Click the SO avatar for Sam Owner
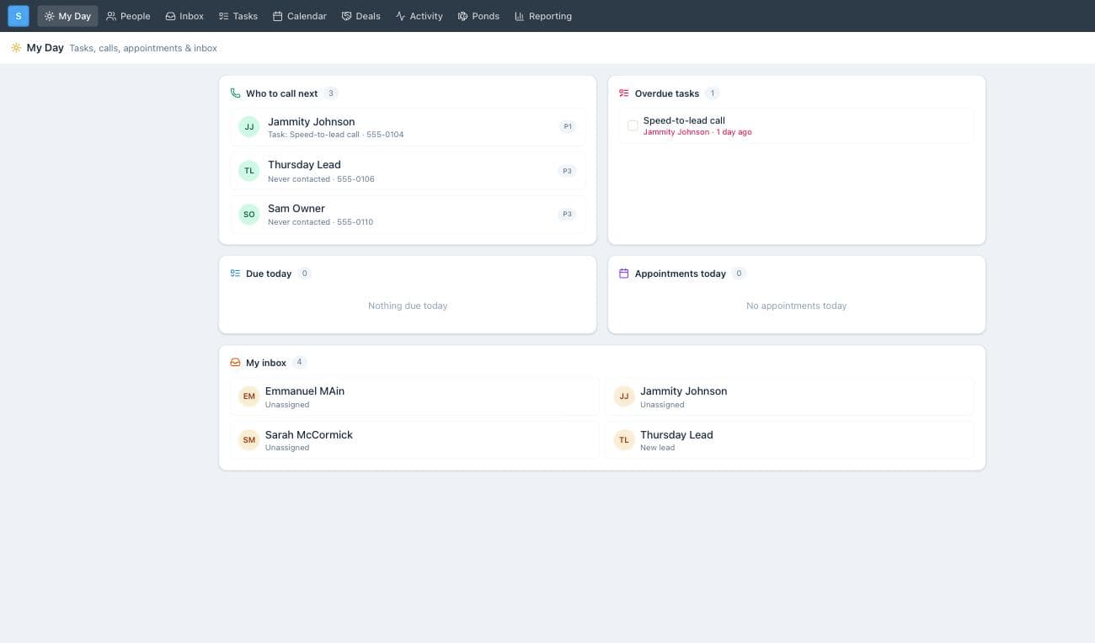 coord(248,215)
